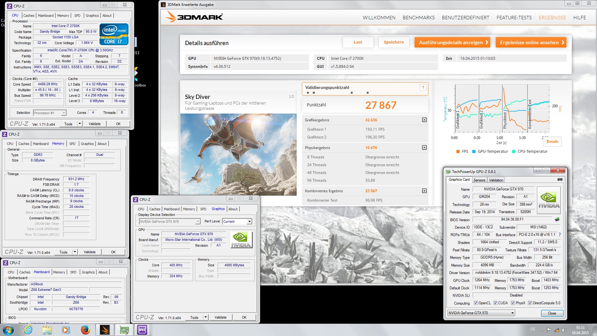Click the 3DMark logo
The width and height of the screenshot is (597, 336).
tap(194, 16)
